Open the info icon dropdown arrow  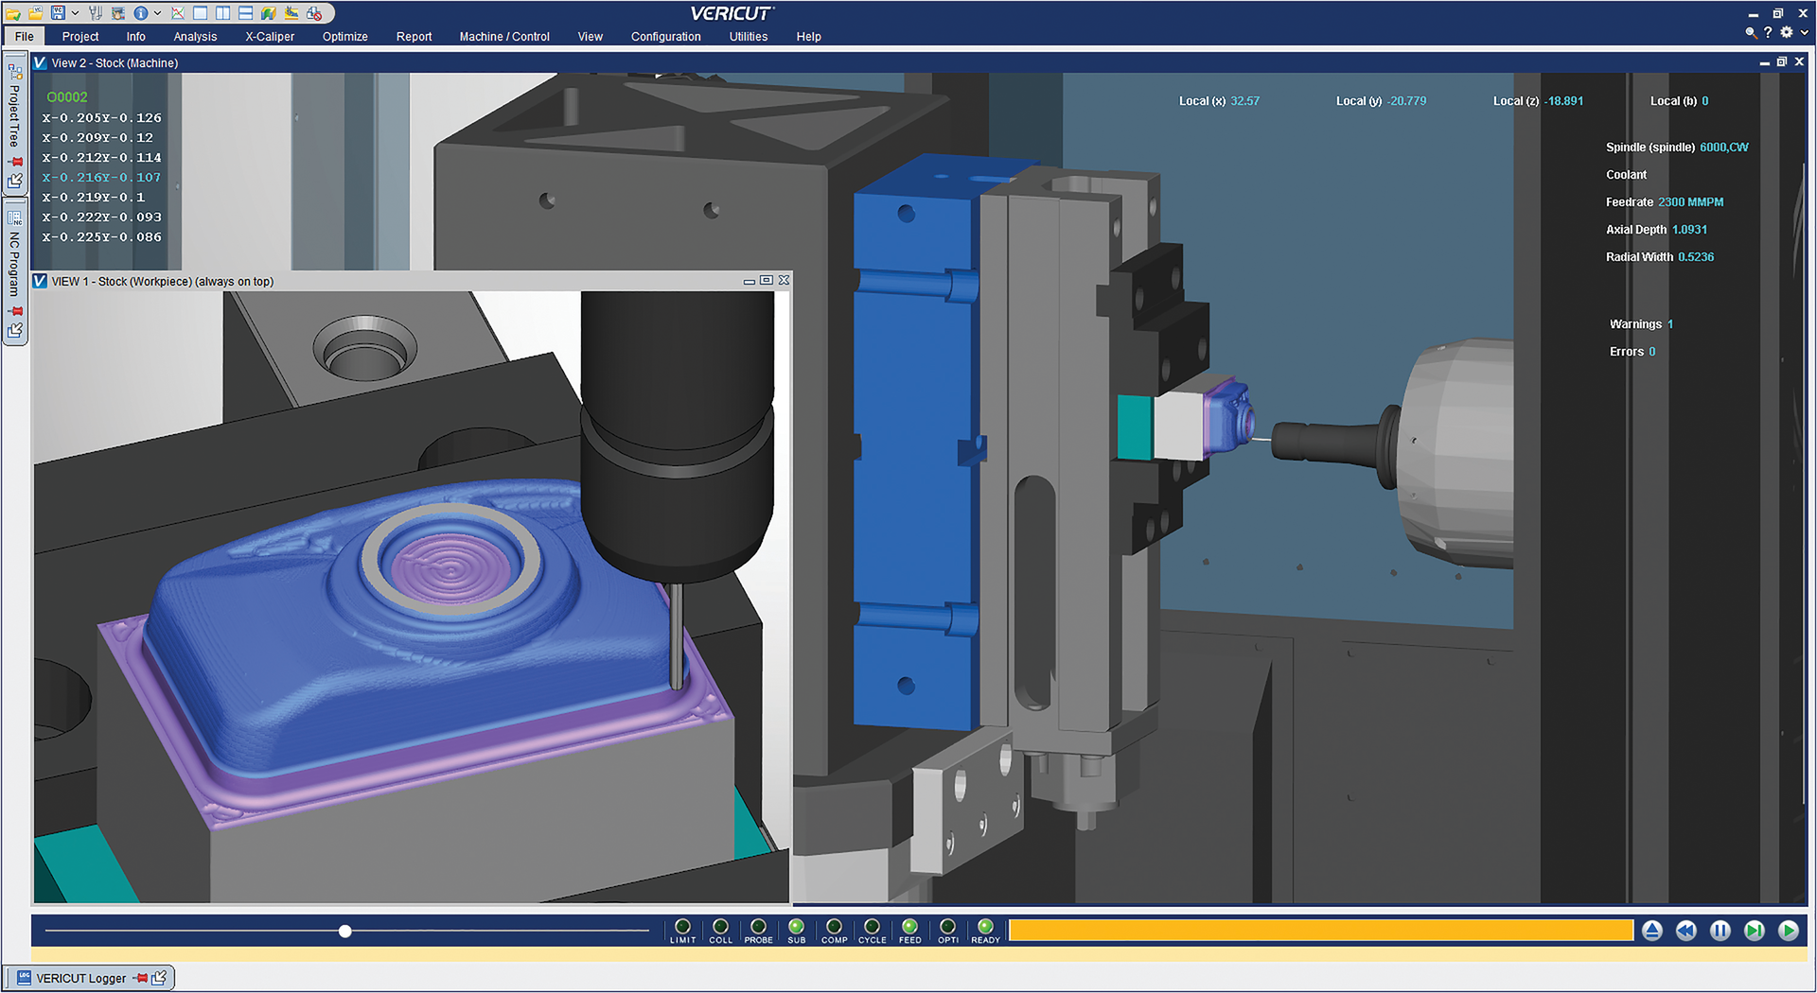[x=157, y=12]
